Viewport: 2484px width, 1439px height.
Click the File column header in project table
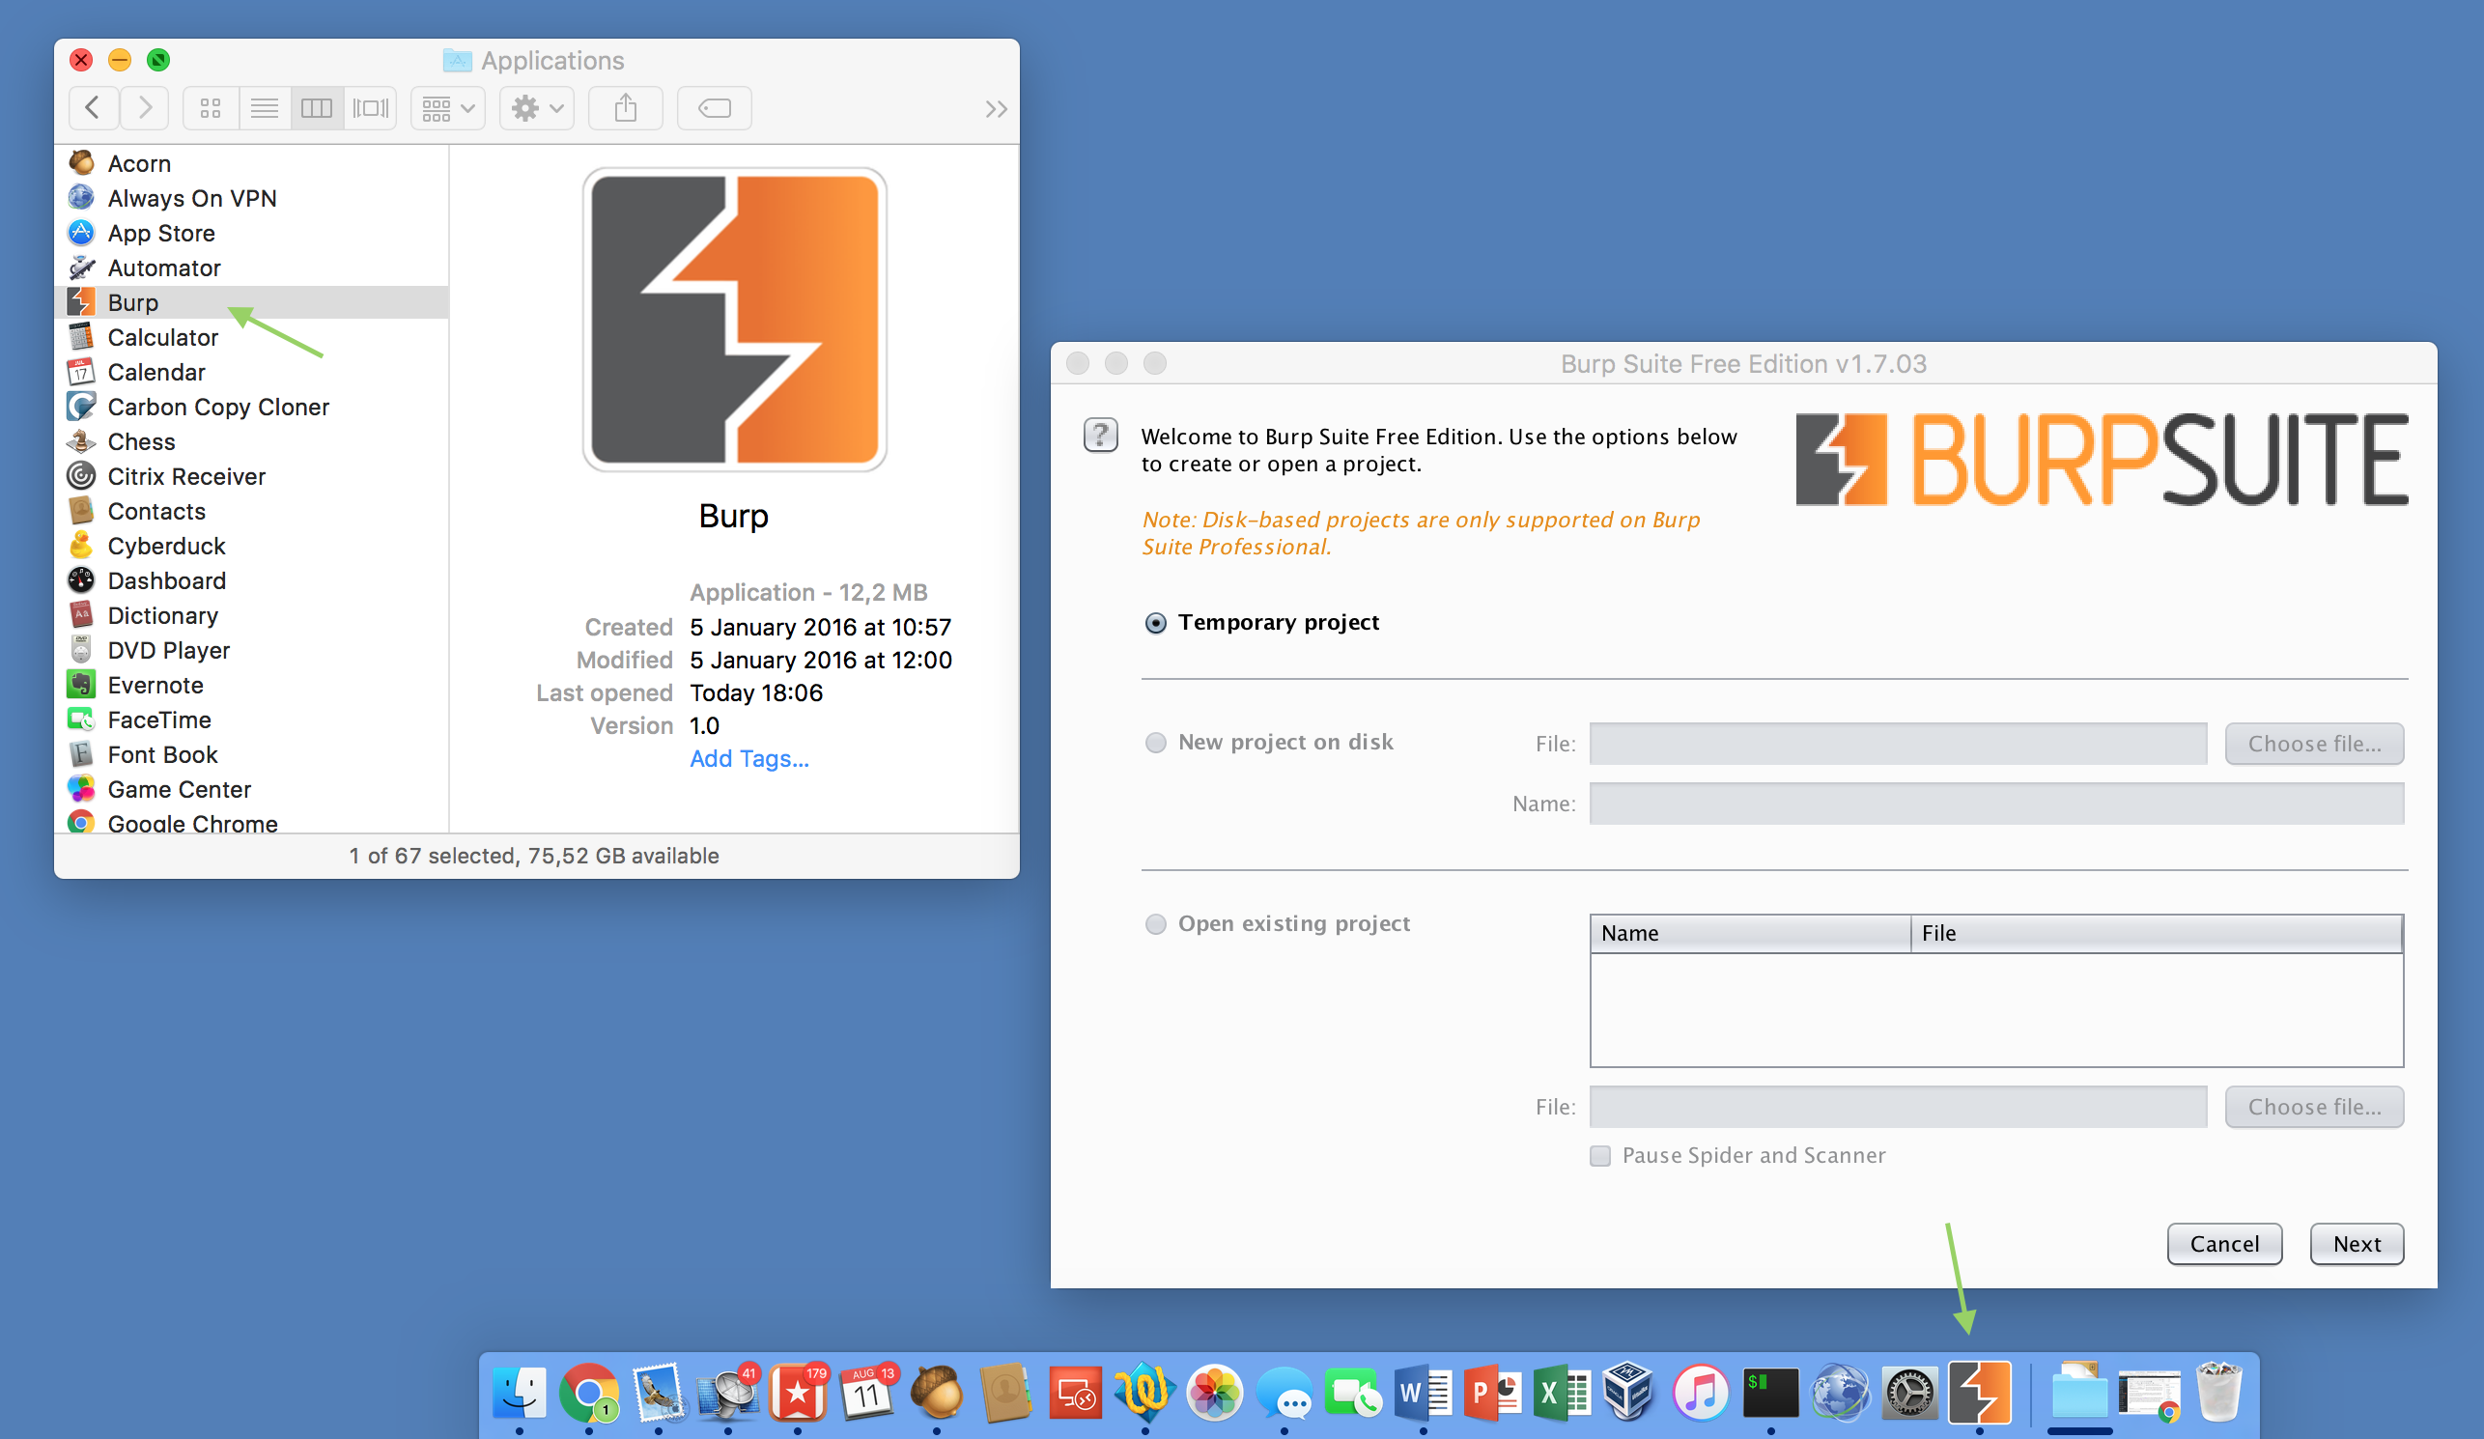click(2156, 932)
